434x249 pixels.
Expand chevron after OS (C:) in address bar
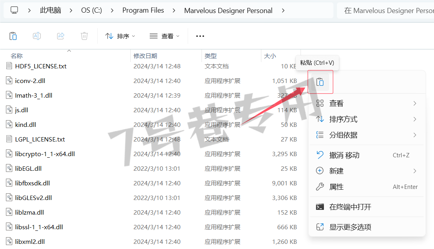[x=112, y=11]
